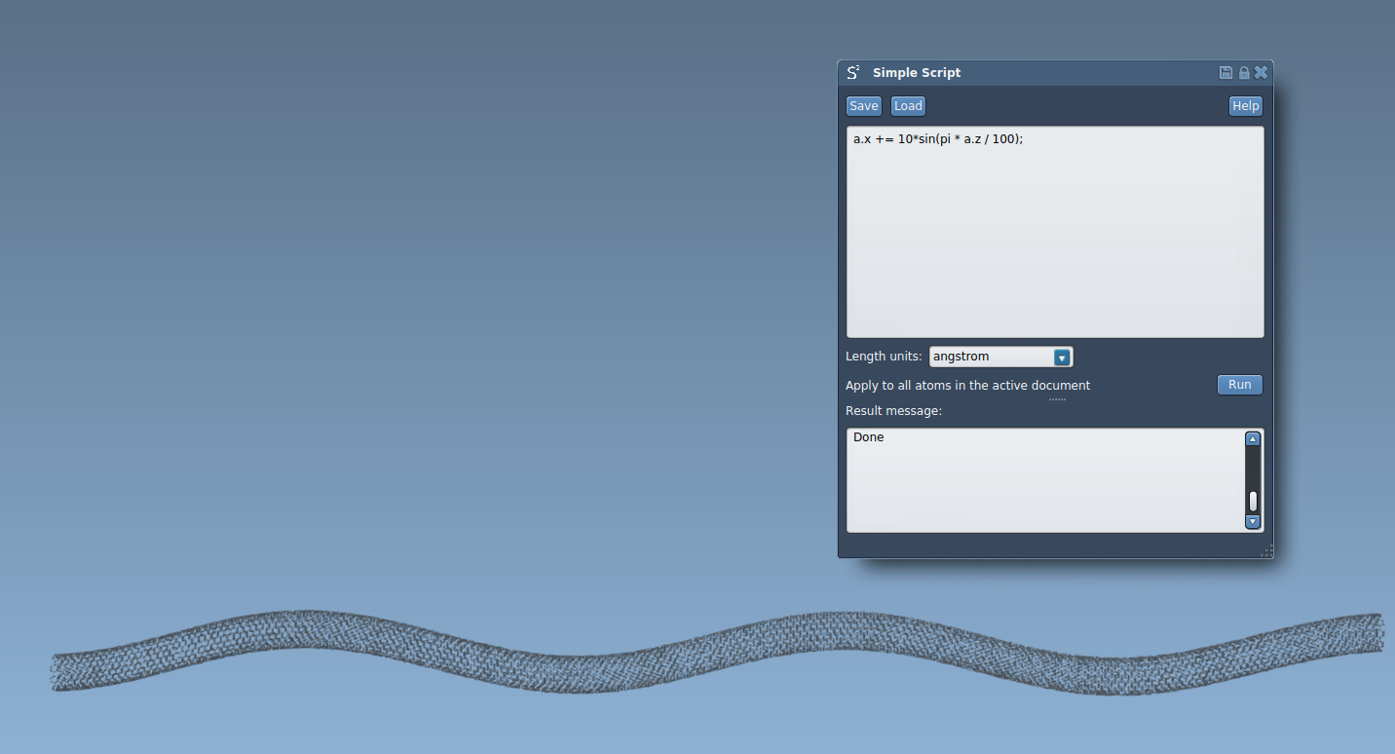Click the Simple Script title bar text
1395x754 pixels.
pyautogui.click(x=916, y=73)
